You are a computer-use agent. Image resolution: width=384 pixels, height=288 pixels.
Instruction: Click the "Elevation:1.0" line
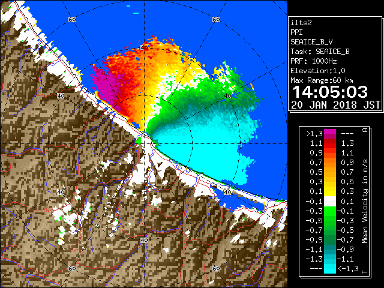(x=318, y=71)
